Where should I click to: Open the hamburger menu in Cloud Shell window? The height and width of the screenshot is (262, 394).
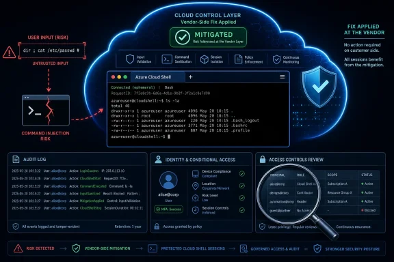click(x=283, y=77)
